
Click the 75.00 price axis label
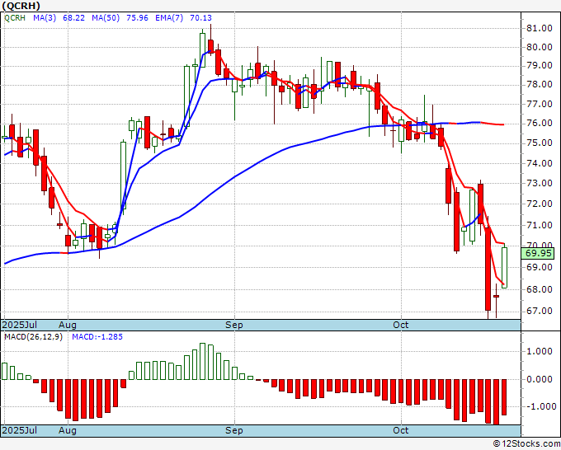[x=540, y=143]
